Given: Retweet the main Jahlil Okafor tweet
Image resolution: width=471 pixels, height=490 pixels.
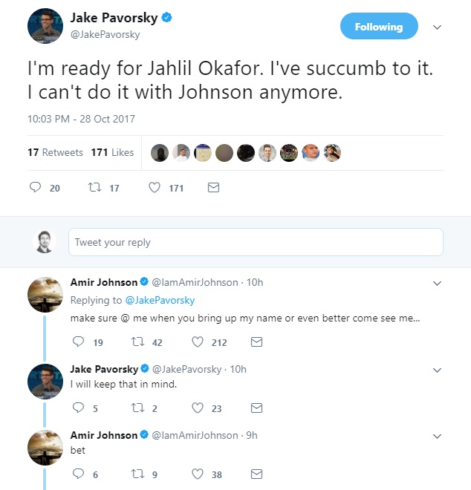Looking at the screenshot, I should [x=94, y=188].
